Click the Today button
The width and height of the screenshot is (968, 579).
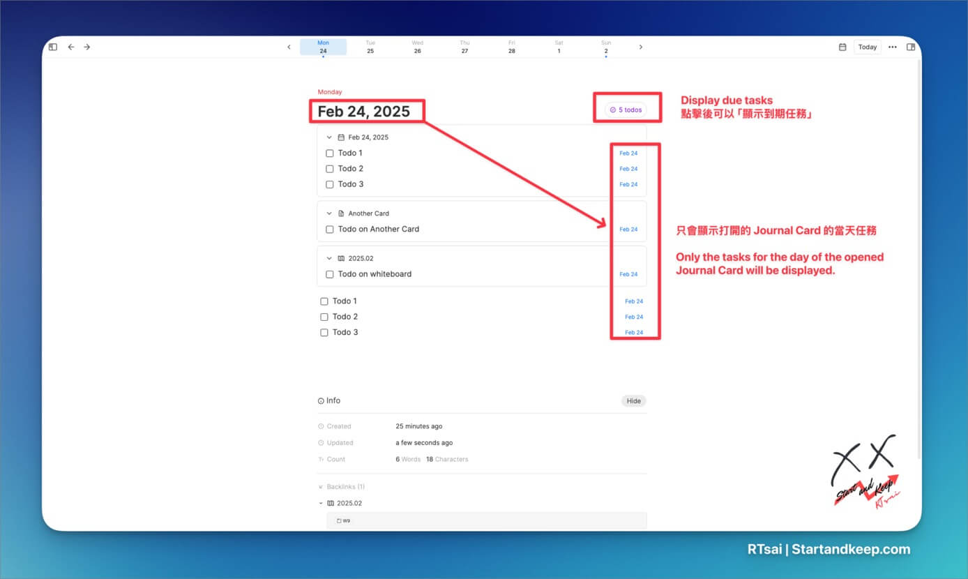pyautogui.click(x=867, y=47)
